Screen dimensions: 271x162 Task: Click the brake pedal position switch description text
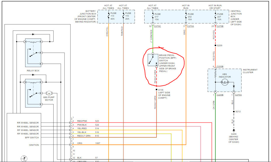coord(168,63)
